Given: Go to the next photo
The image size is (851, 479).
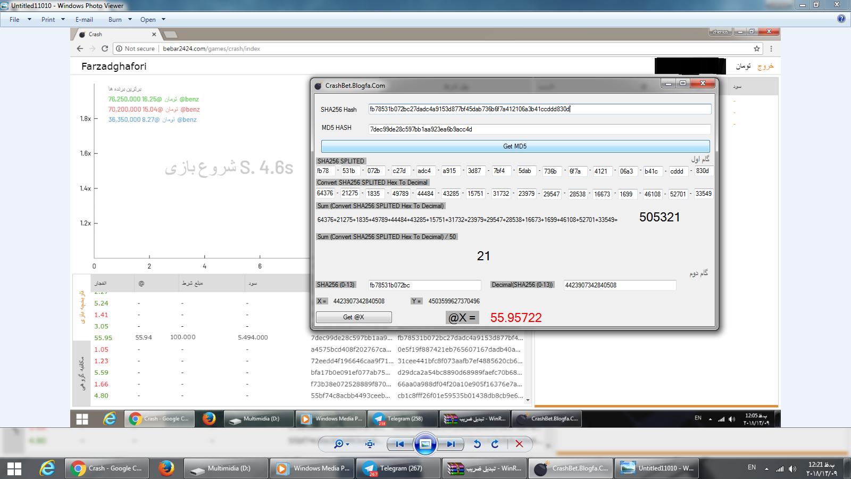Looking at the screenshot, I should tap(451, 444).
